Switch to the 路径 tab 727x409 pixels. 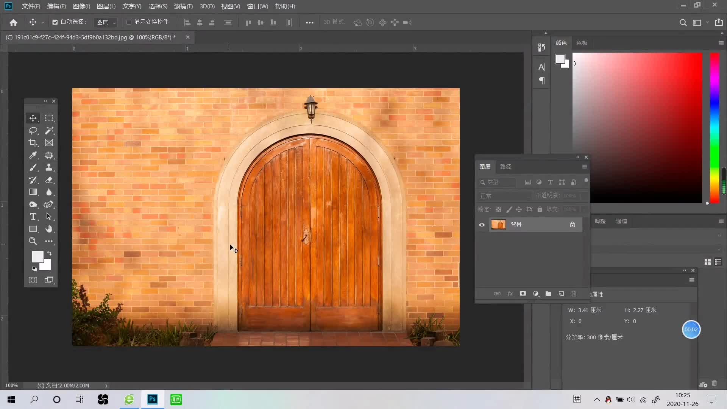pos(505,167)
